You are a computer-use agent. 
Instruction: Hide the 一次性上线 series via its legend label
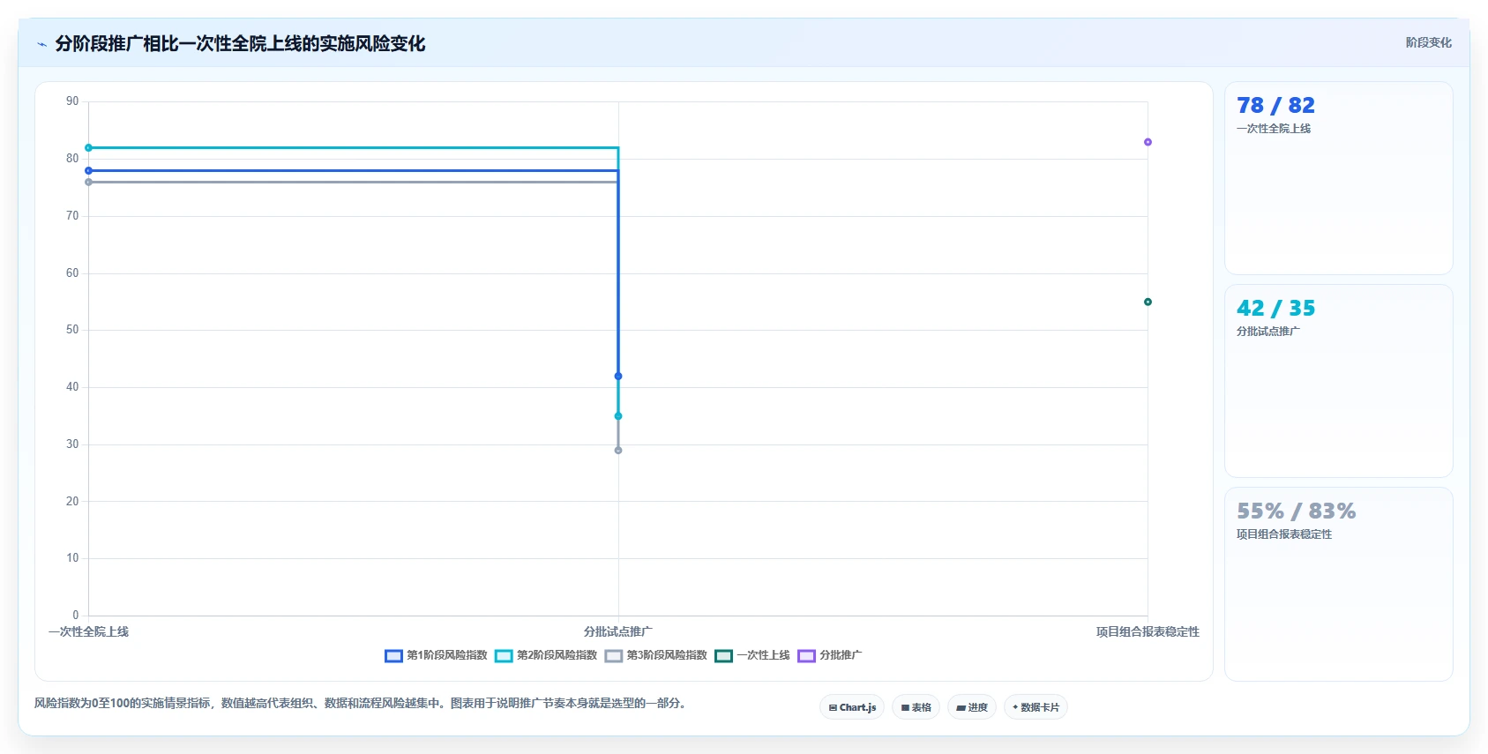click(763, 655)
